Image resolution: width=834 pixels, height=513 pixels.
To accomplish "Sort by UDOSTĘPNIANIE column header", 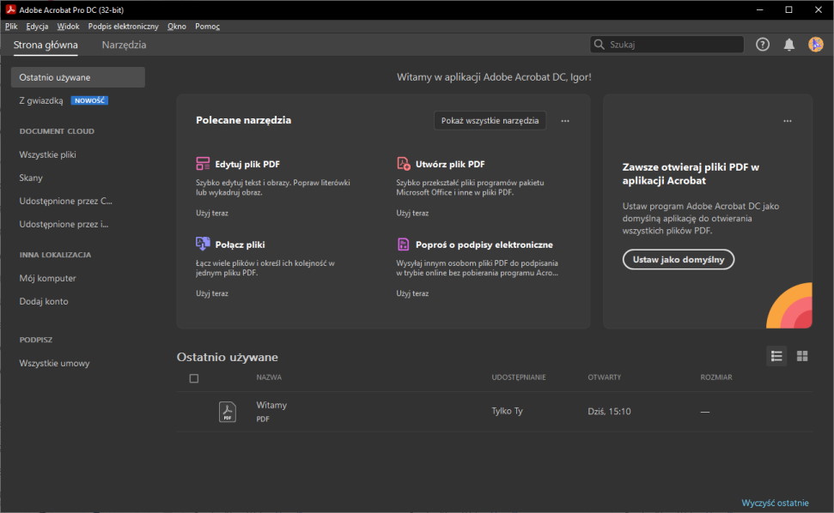I will (519, 377).
